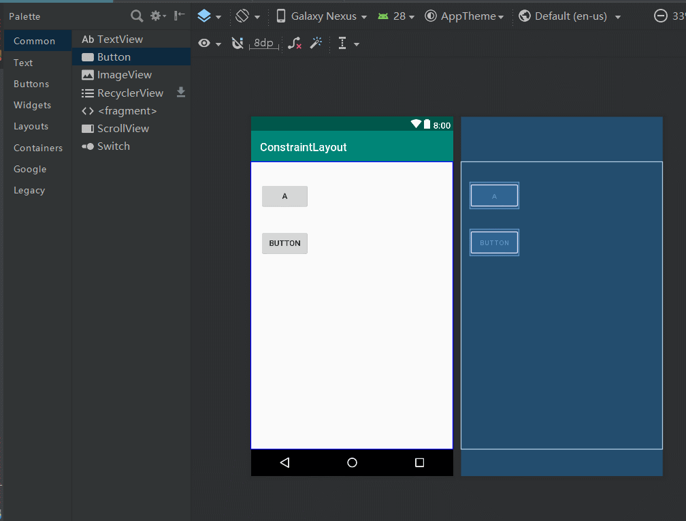Image resolution: width=686 pixels, height=521 pixels.
Task: Open Palette settings gear menu
Action: [158, 16]
